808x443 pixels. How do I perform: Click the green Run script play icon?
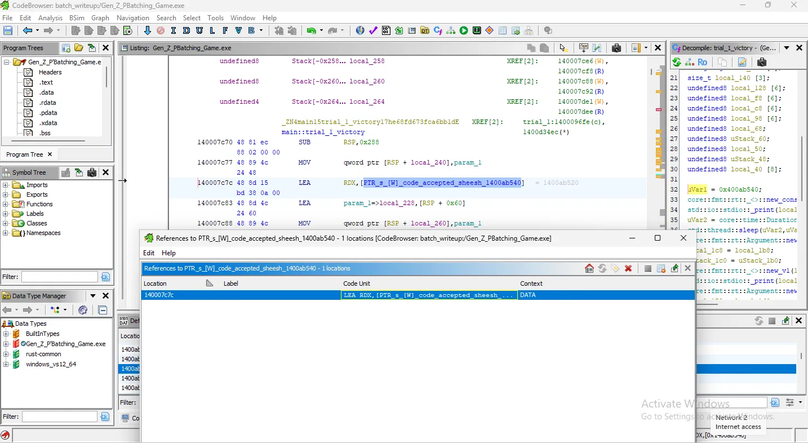point(464,30)
